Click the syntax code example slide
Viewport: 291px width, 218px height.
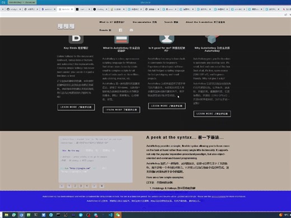[x=96, y=159]
